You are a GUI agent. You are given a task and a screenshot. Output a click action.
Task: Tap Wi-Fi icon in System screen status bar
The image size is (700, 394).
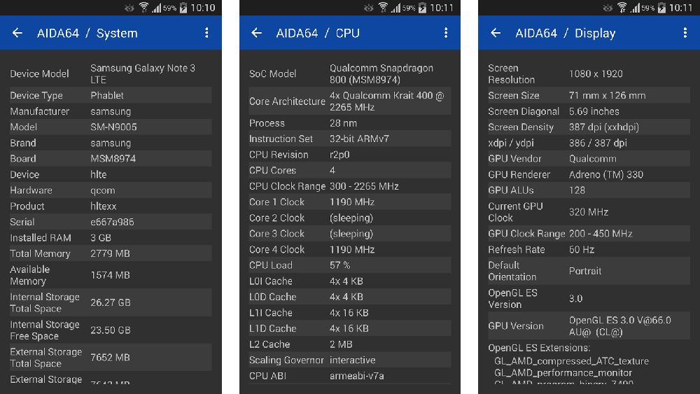(x=143, y=8)
